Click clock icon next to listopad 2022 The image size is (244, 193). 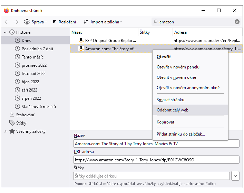[x=17, y=73]
